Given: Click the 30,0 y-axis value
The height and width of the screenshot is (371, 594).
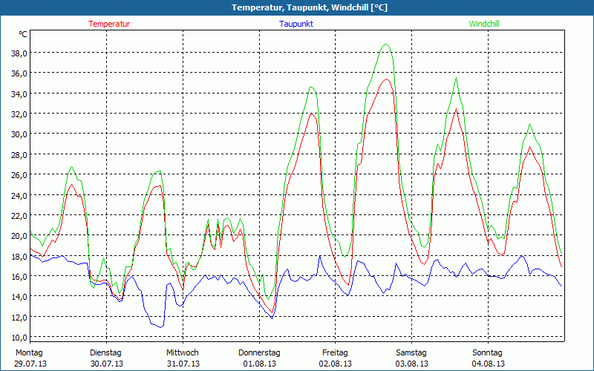Looking at the screenshot, I should click(19, 134).
